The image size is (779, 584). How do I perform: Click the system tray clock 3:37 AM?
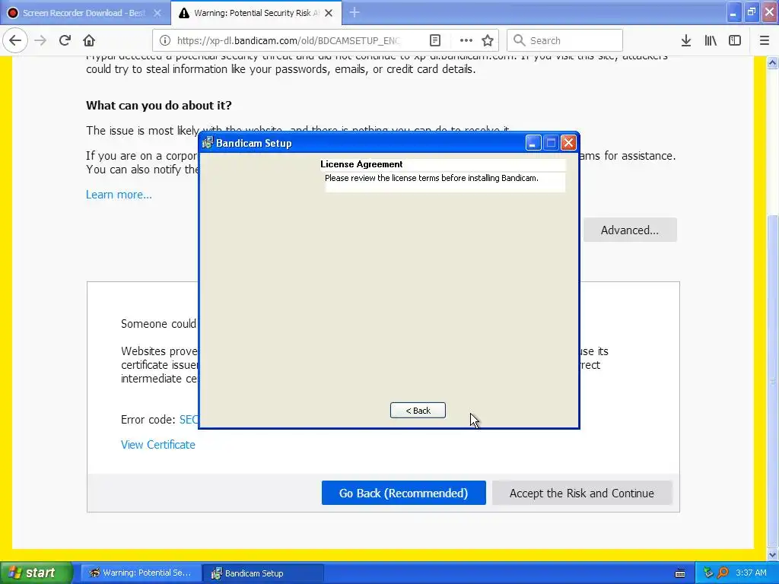click(751, 573)
